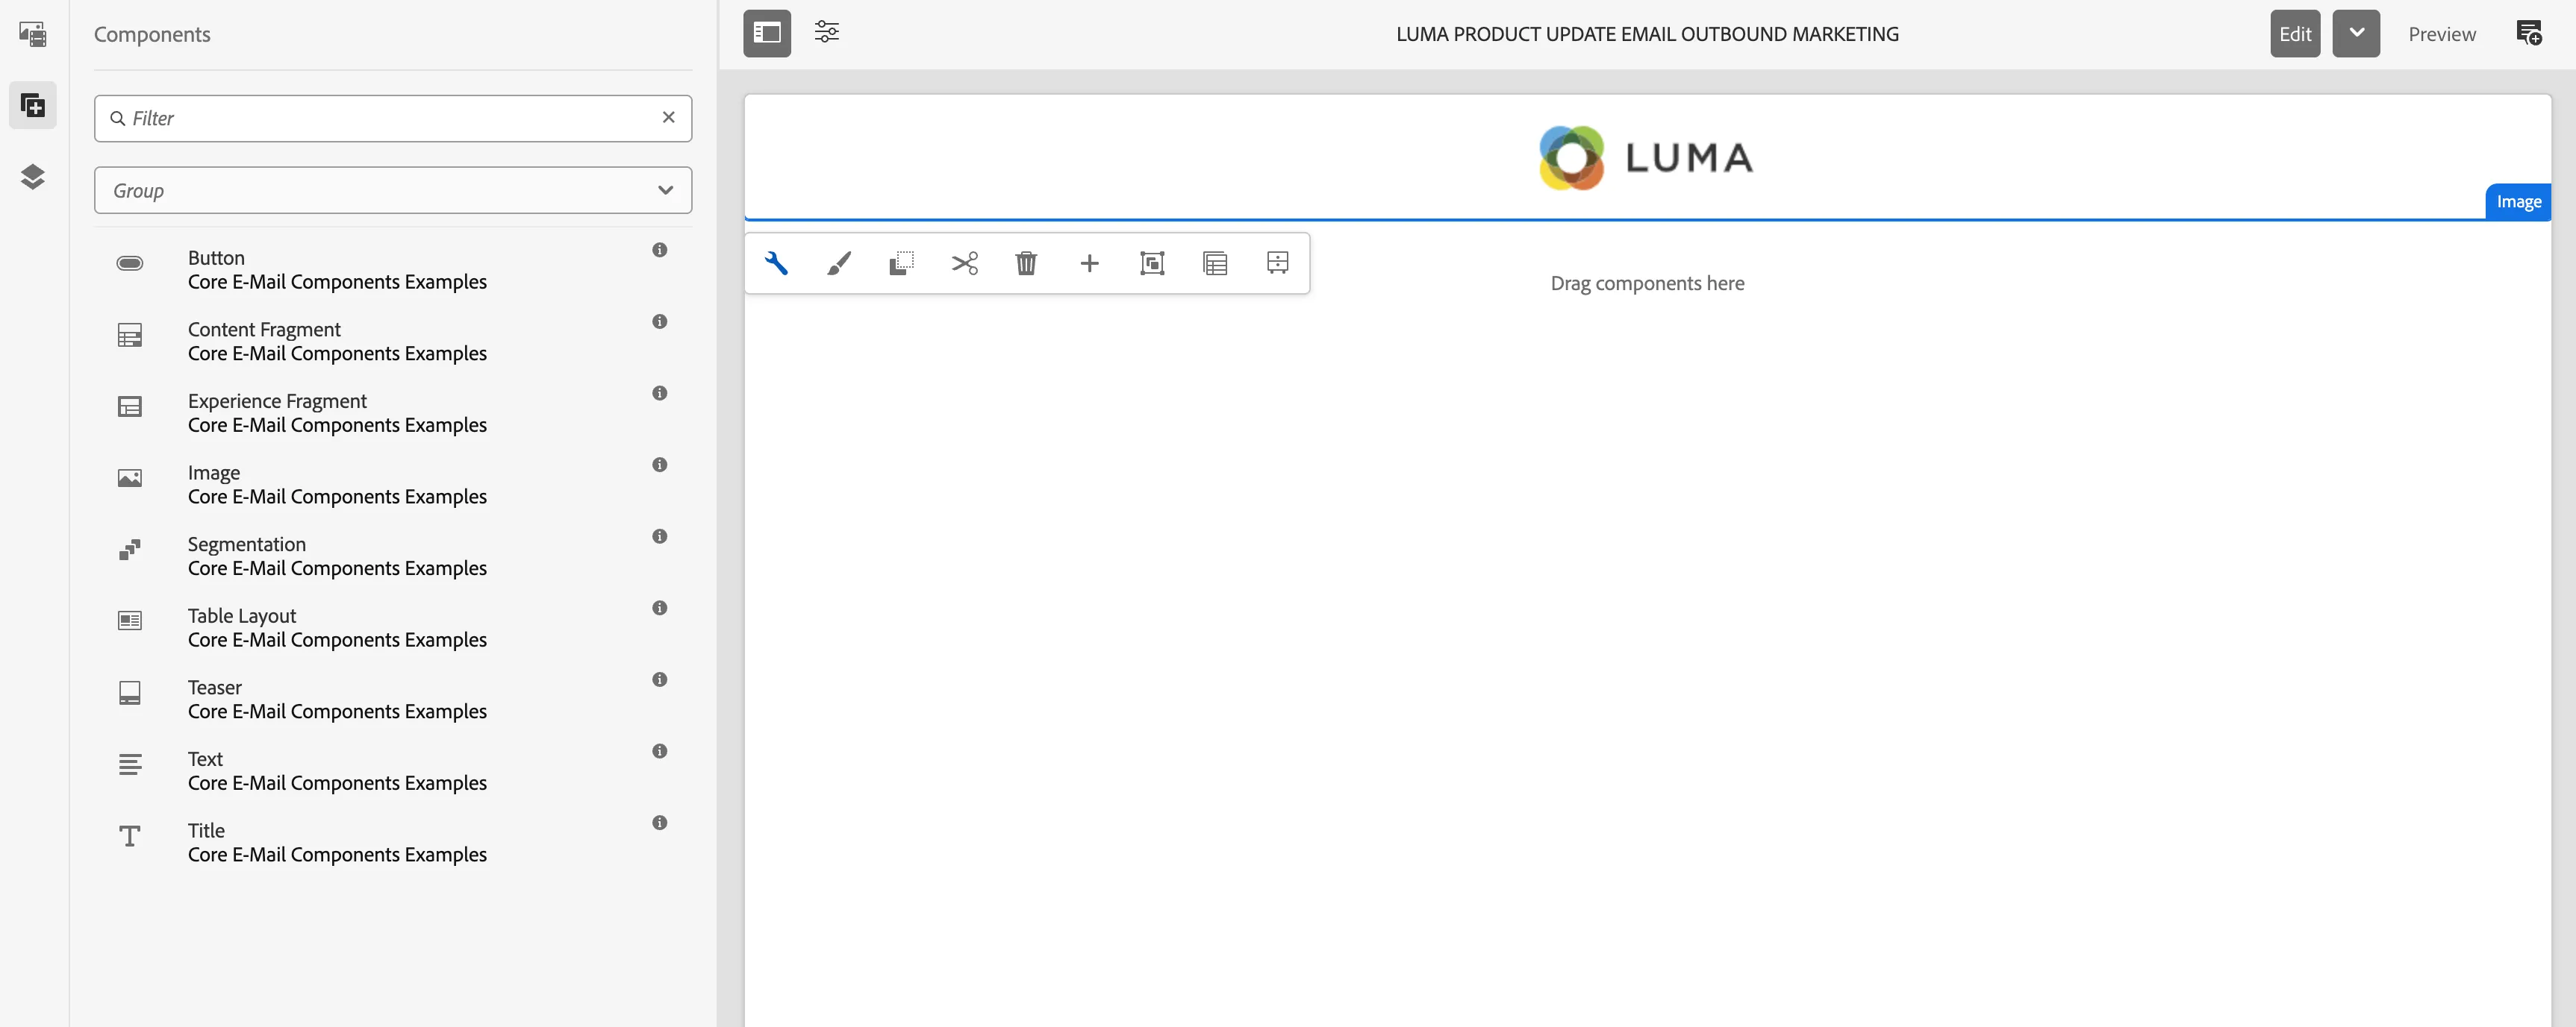Show info for Button component
The height and width of the screenshot is (1027, 2576).
pos(659,250)
